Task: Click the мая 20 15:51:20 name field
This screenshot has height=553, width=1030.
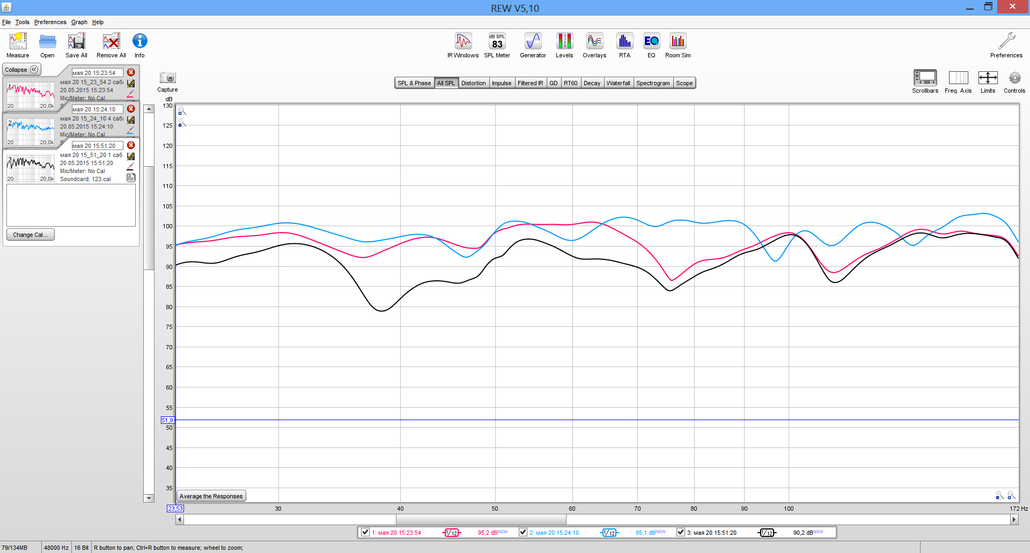Action: [97, 146]
